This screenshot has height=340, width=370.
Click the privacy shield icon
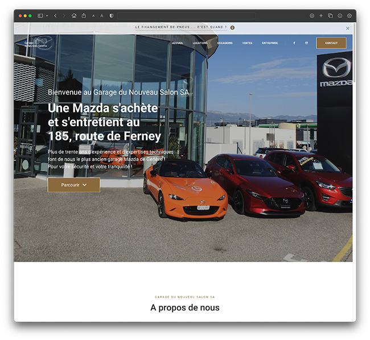pos(112,15)
